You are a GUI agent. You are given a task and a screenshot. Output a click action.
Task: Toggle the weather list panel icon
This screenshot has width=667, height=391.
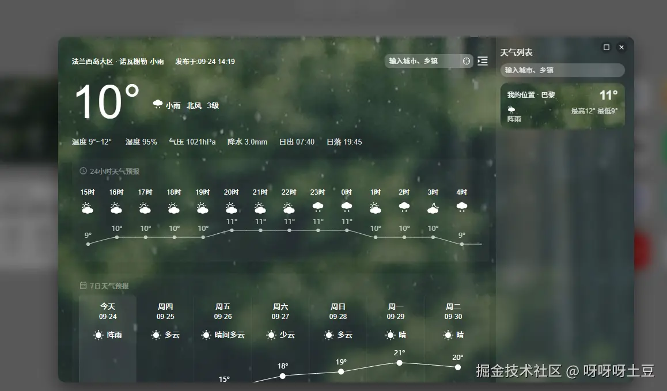[483, 61]
